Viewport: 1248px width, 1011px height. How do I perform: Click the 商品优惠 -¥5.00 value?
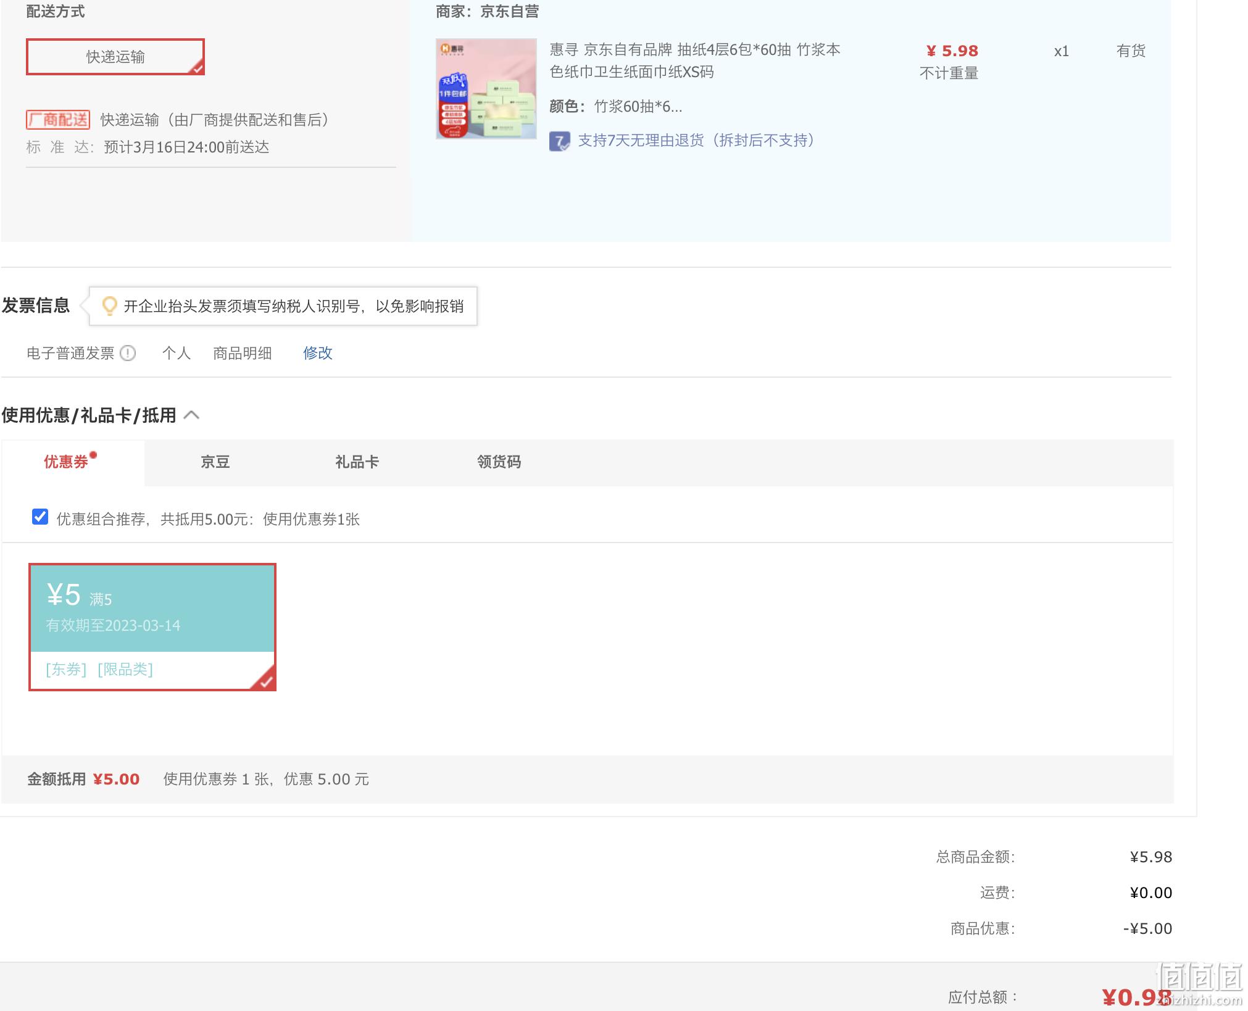tap(1147, 929)
